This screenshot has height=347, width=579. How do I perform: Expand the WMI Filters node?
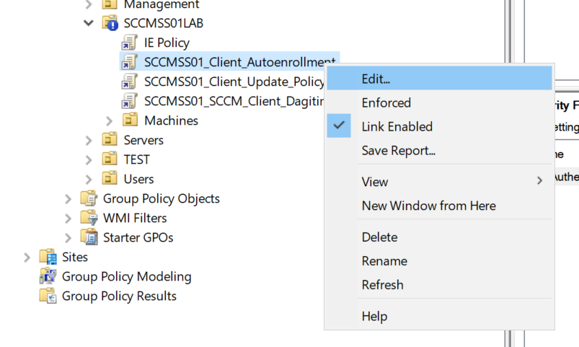[x=68, y=219]
